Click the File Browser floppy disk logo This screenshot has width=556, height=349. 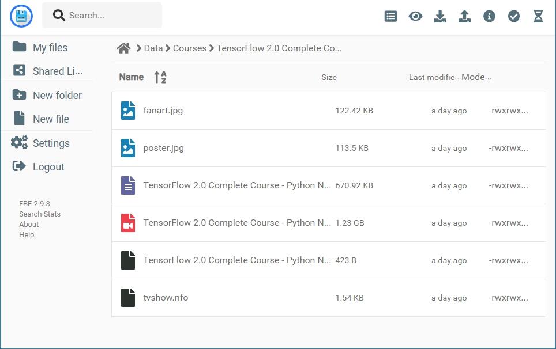tap(21, 16)
